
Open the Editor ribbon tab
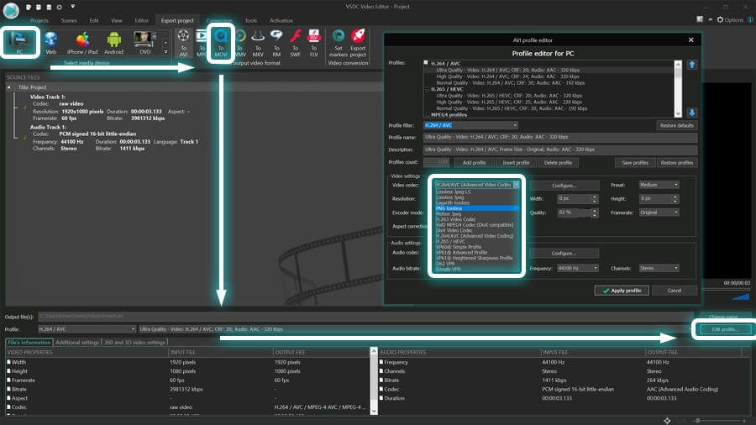[x=141, y=21]
